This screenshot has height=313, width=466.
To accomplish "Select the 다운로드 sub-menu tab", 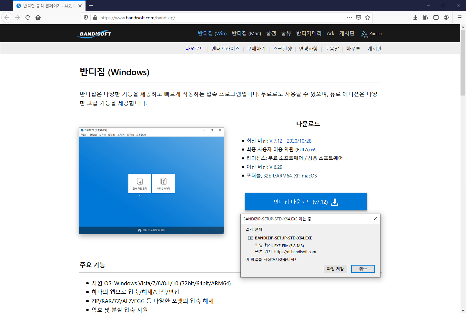I will (x=195, y=49).
